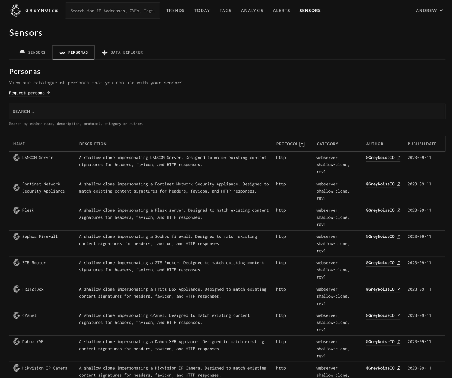Open the Analysis menu
Screen dimensions: 452x378
click(x=252, y=11)
